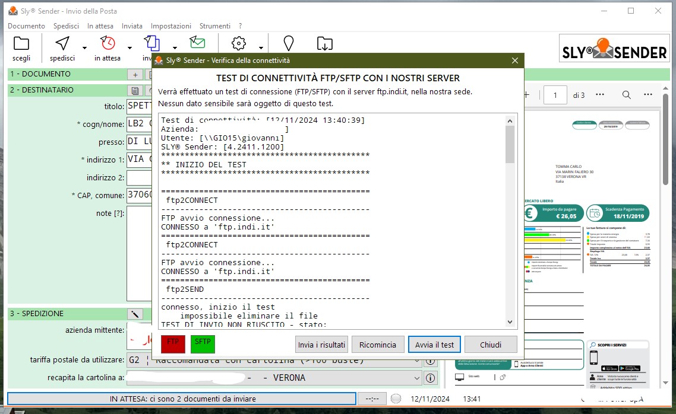Viewport: 676px width, 414px height.
Task: Click the Chiudi button
Action: [491, 345]
